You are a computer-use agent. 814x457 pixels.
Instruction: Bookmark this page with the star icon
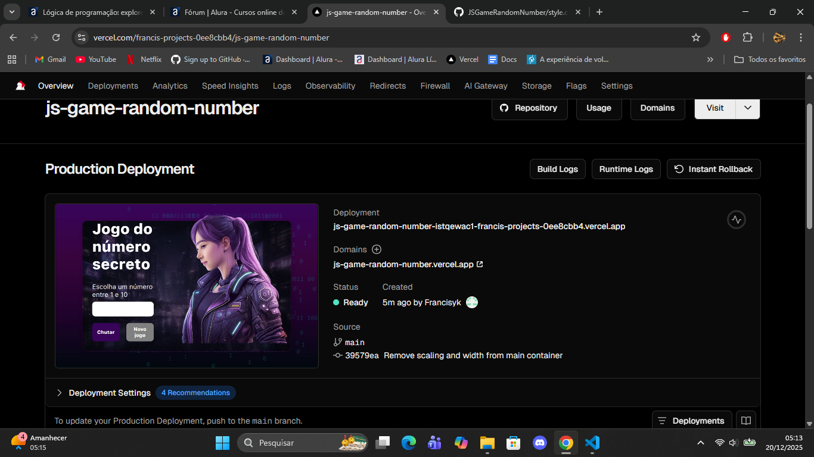695,37
